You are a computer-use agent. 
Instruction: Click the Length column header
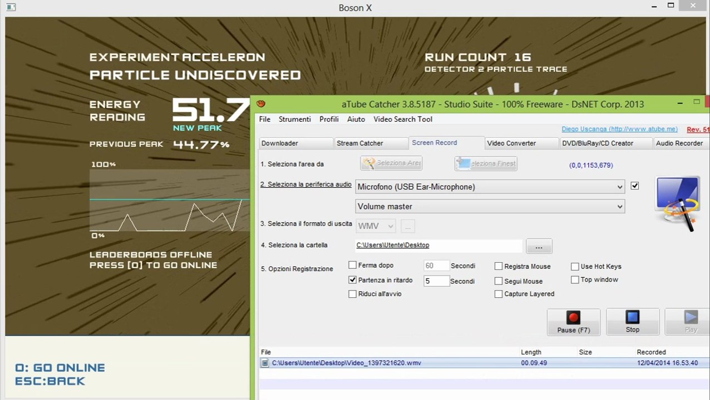[x=531, y=352]
